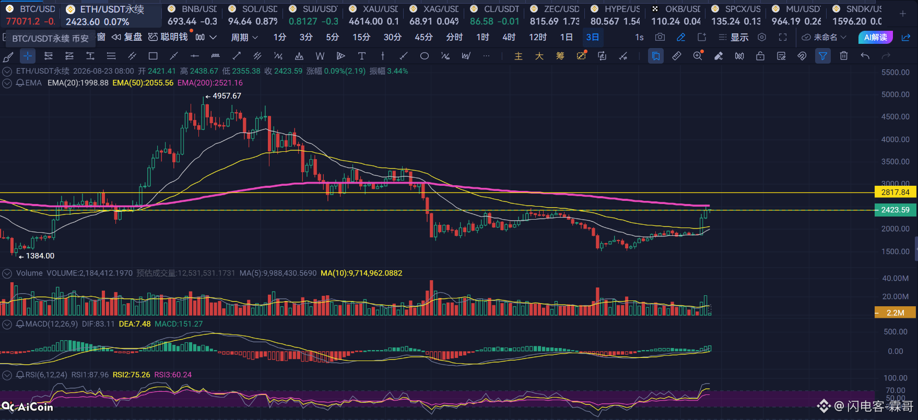The height and width of the screenshot is (420, 918).
Task: Toggle the ETH/USDT main chart legend
Action: 7,71
